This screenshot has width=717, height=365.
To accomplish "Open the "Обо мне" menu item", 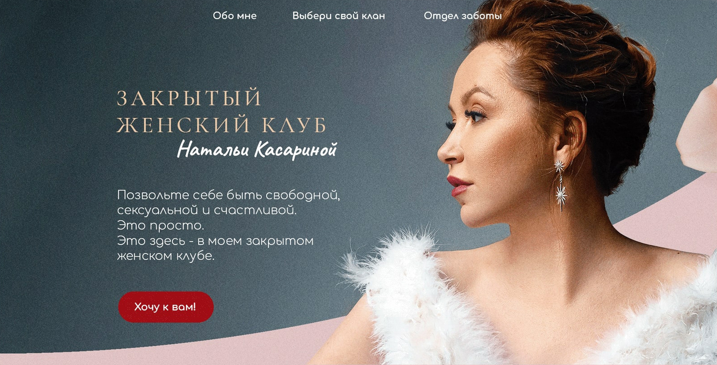I will (x=235, y=16).
